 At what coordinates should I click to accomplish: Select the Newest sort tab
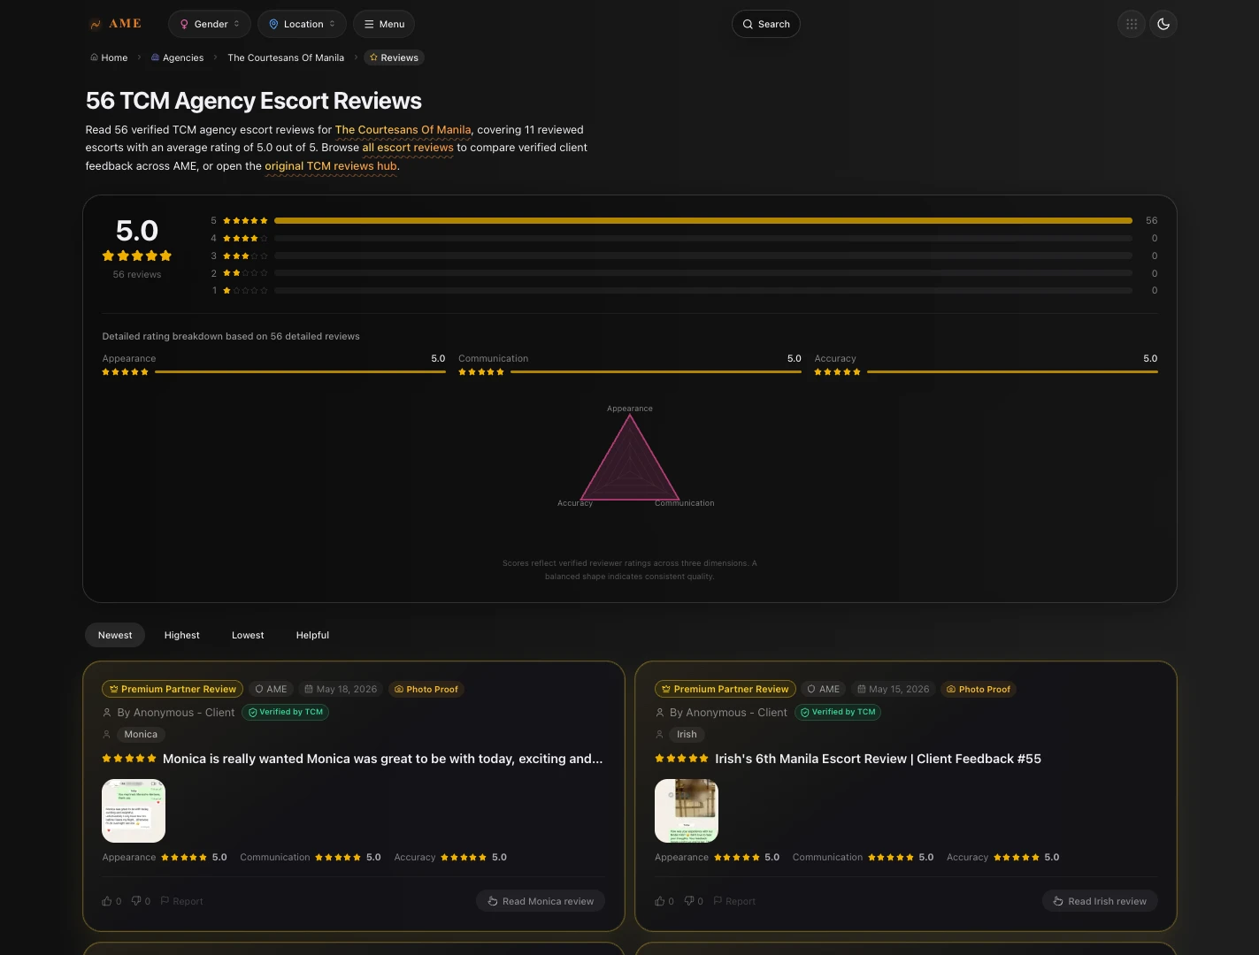pyautogui.click(x=115, y=635)
